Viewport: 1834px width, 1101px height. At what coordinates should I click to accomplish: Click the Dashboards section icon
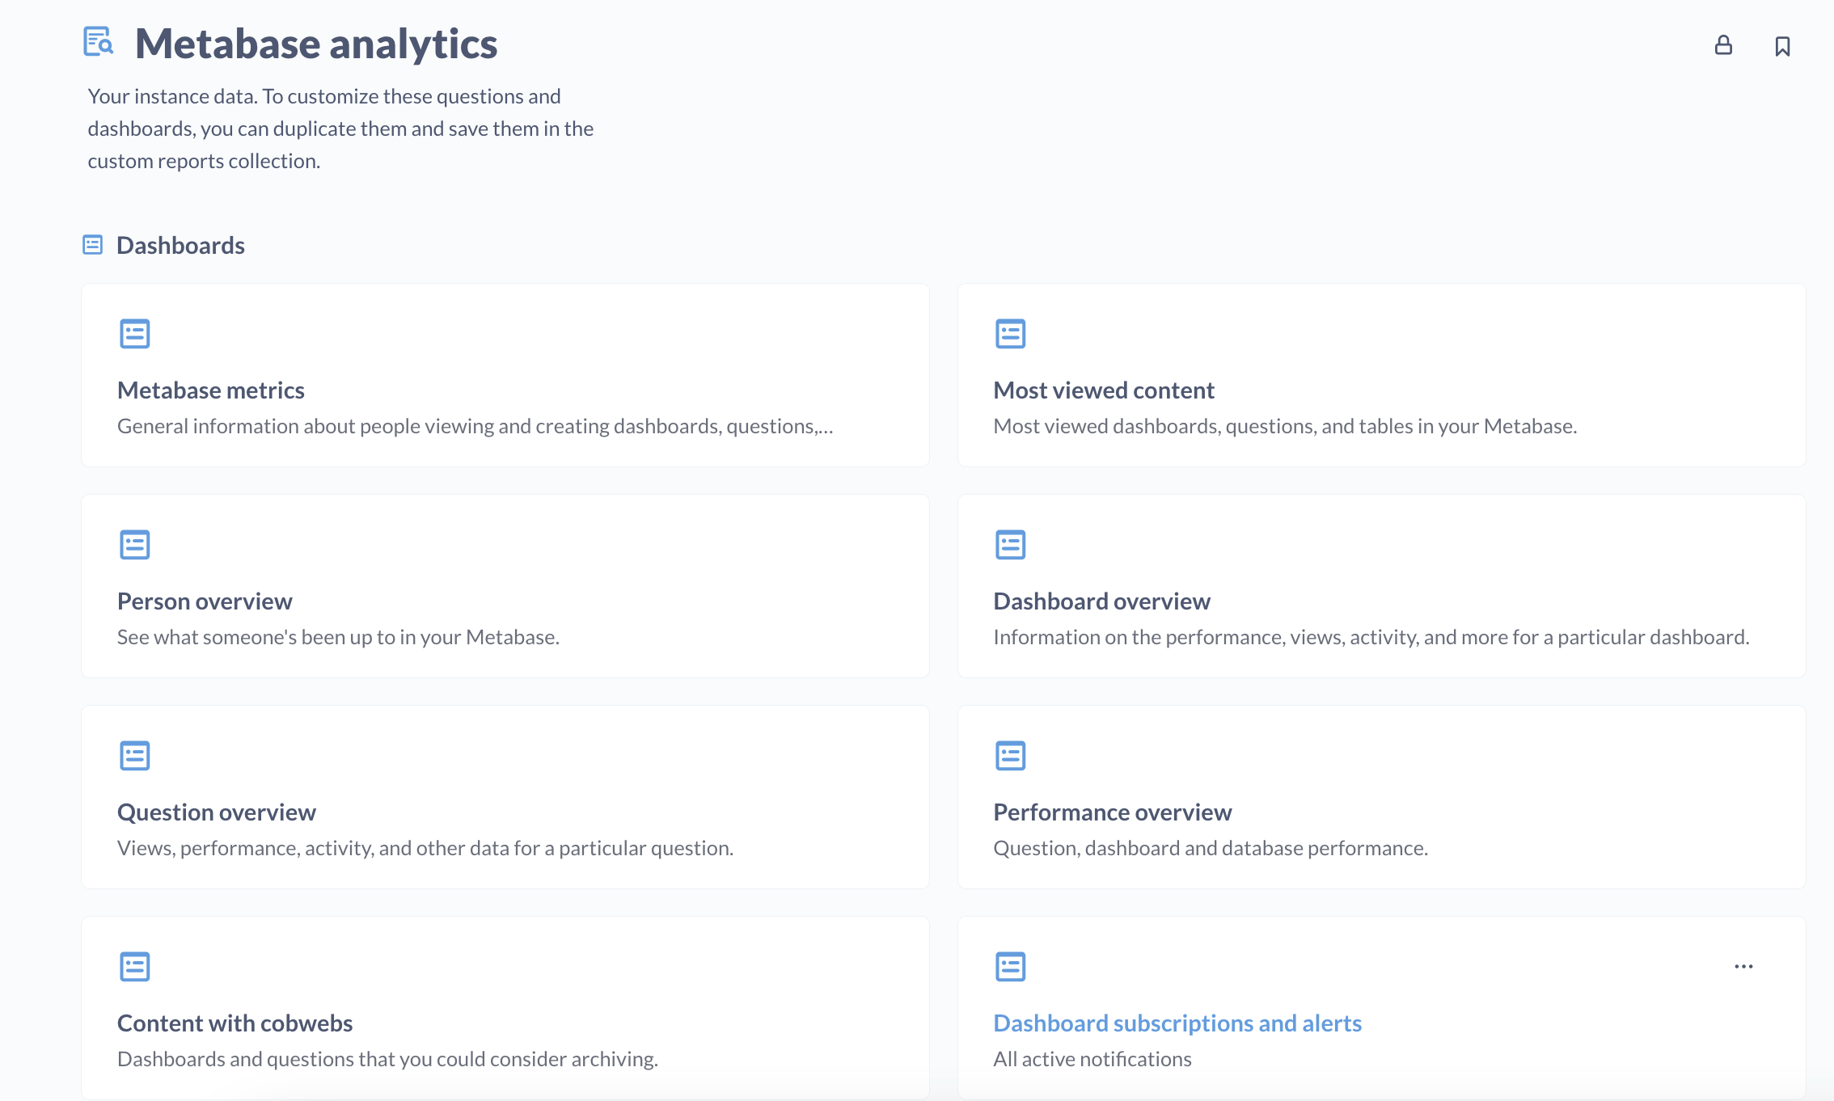point(93,245)
